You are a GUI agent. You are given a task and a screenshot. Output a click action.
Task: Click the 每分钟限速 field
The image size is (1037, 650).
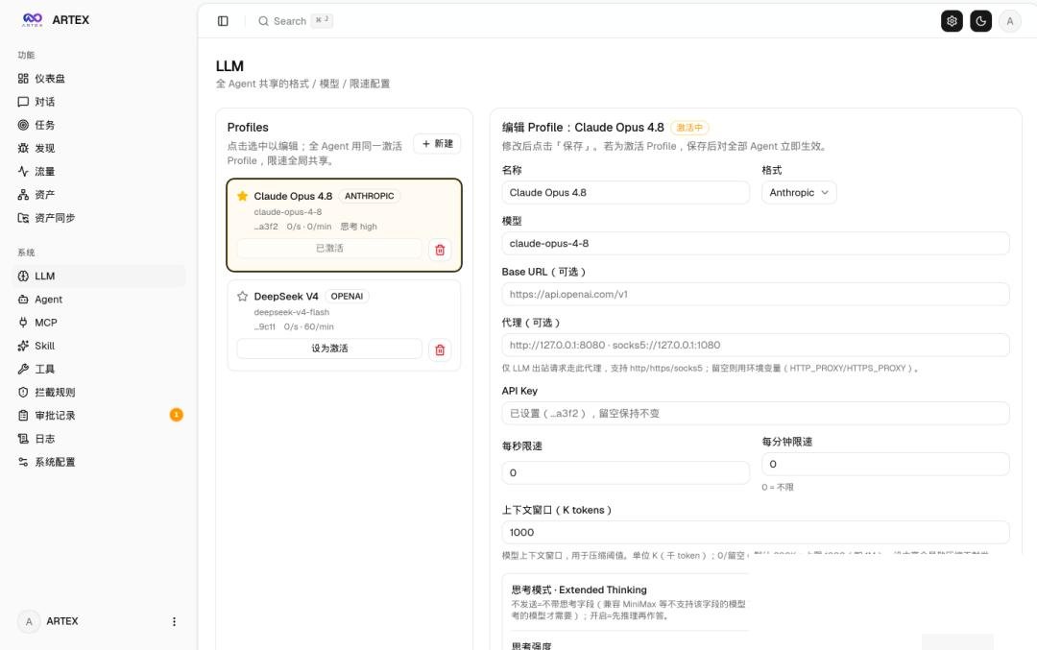[x=885, y=464]
